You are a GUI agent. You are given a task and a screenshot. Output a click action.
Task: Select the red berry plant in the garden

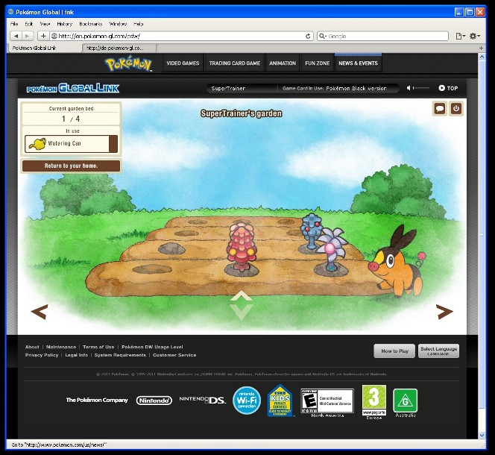coord(240,245)
